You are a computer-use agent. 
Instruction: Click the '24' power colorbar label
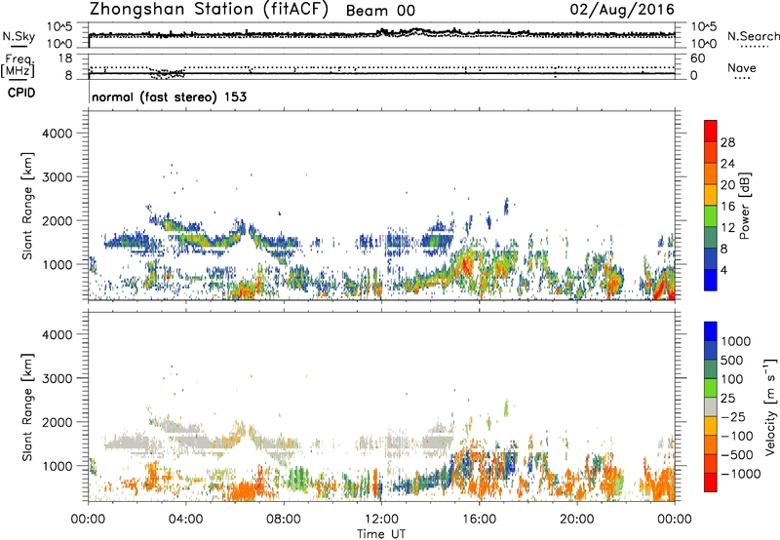(727, 164)
